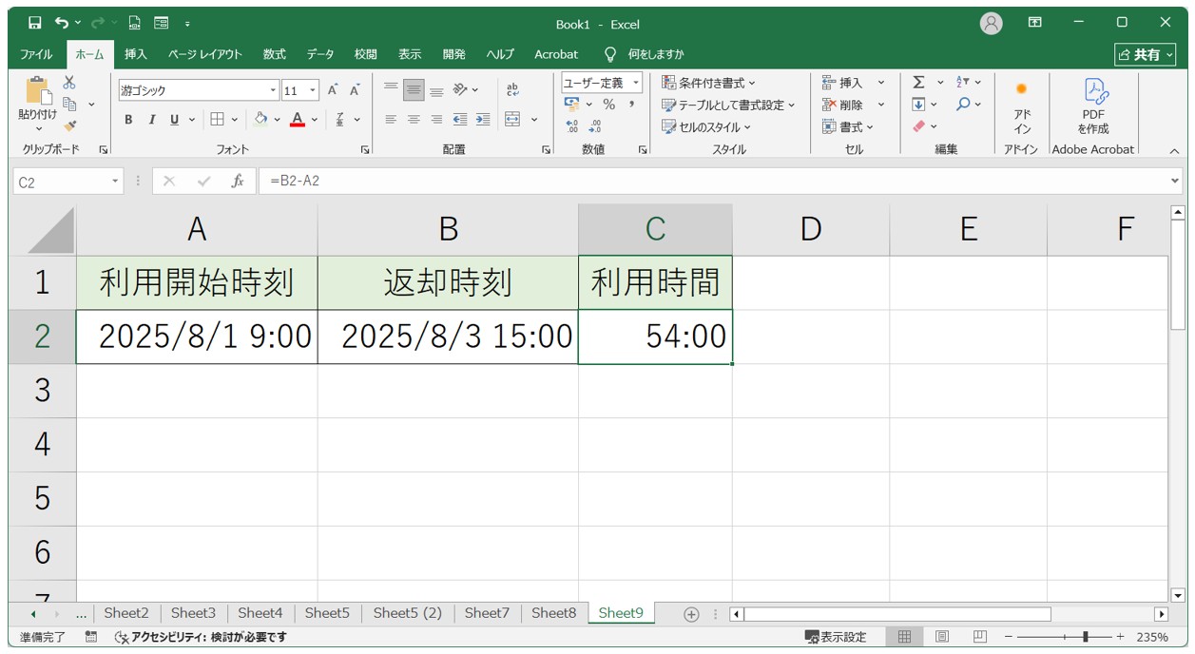Apply the red Font Color A
Image resolution: width=1195 pixels, height=654 pixels.
pos(297,120)
